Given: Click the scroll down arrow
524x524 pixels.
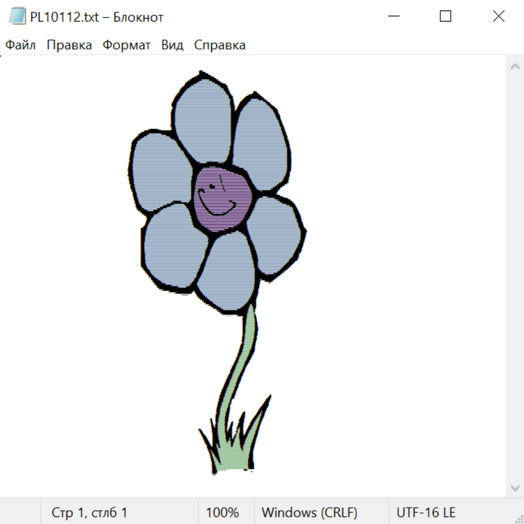Looking at the screenshot, I should tap(515, 487).
